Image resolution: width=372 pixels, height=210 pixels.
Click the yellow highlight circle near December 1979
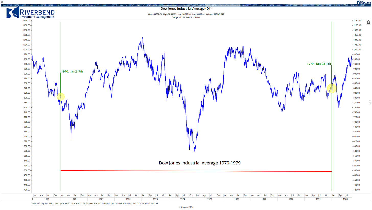pos(331,89)
